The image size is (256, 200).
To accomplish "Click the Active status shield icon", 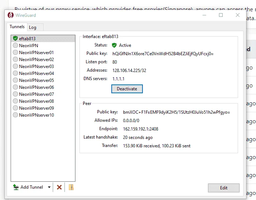I will pyautogui.click(x=114, y=45).
